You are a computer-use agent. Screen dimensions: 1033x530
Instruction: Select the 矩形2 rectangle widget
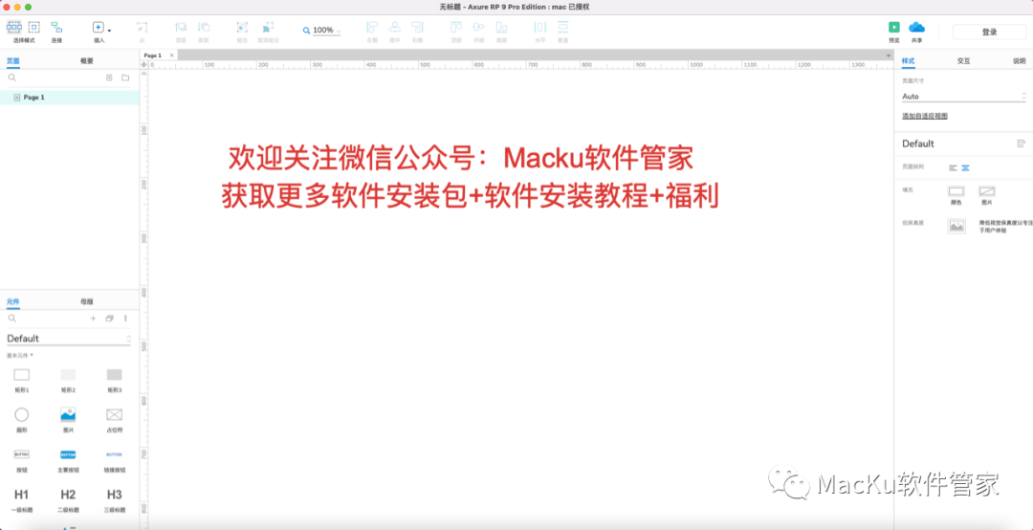(68, 381)
